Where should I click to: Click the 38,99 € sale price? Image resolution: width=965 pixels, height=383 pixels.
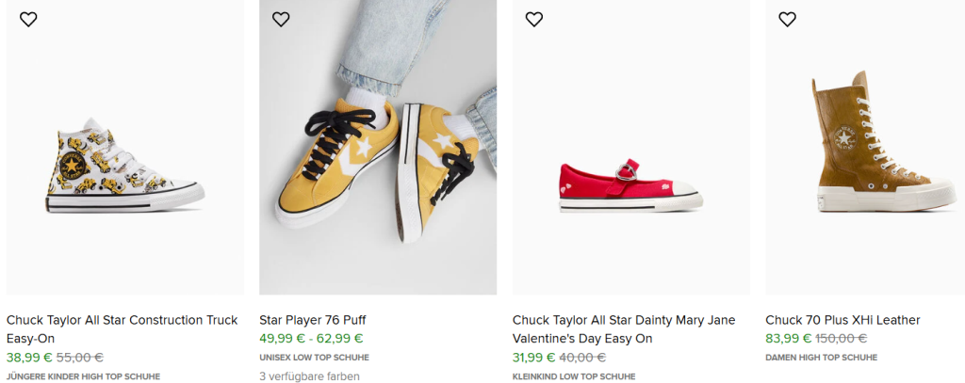coord(28,358)
